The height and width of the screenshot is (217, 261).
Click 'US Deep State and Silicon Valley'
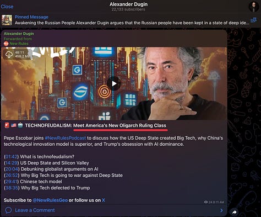click(x=55, y=163)
